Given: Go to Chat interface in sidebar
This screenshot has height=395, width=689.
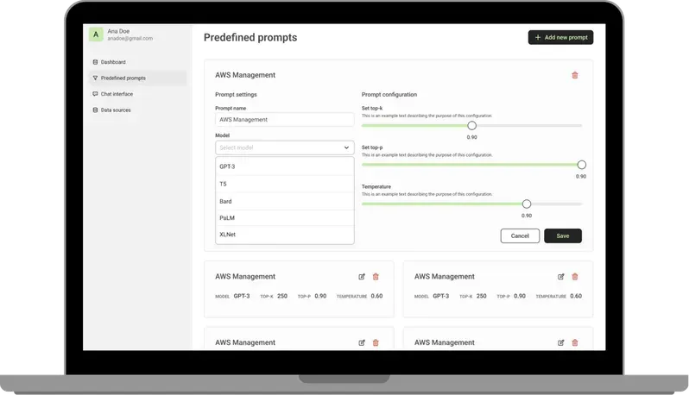Looking at the screenshot, I should 117,94.
